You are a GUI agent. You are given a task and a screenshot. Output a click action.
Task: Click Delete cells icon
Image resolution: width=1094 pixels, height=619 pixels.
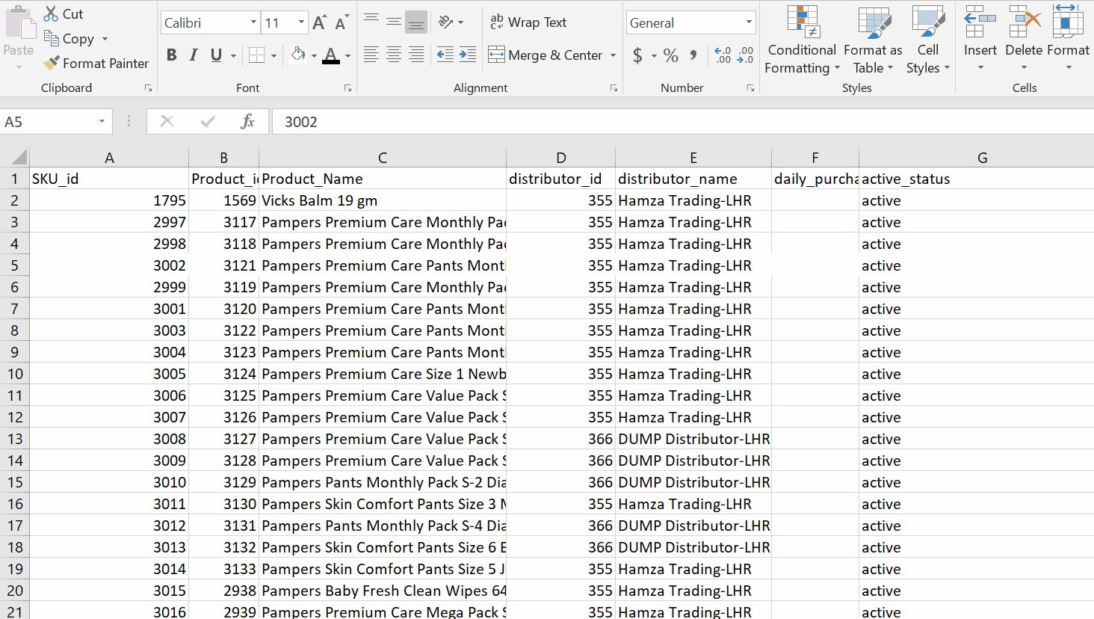pos(1024,21)
